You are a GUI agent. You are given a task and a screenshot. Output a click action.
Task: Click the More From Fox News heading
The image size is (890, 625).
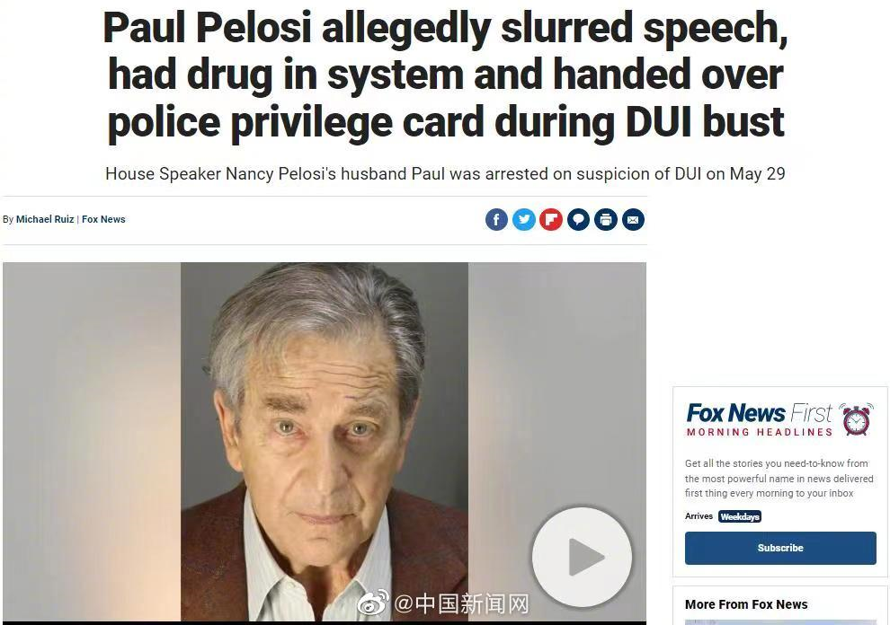pyautogui.click(x=746, y=604)
